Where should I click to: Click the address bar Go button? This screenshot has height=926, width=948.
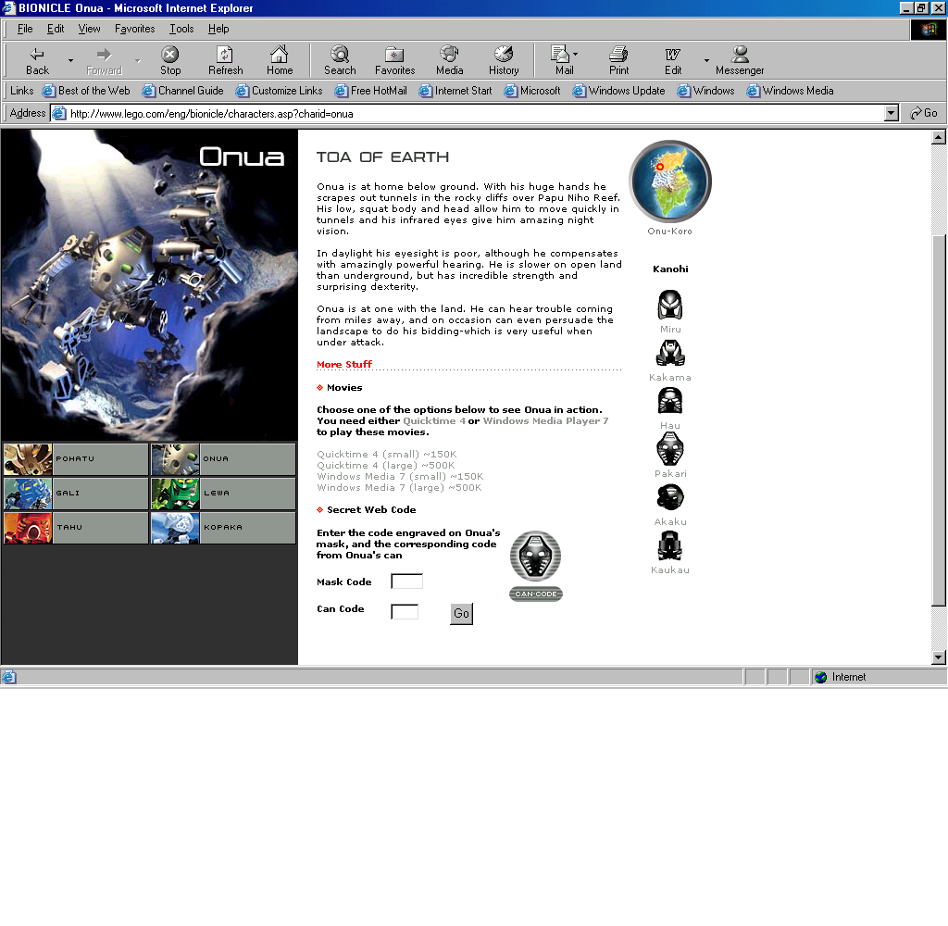[x=924, y=113]
